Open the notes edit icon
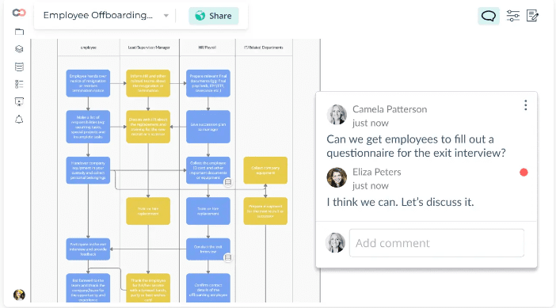556x308 pixels. pos(532,16)
